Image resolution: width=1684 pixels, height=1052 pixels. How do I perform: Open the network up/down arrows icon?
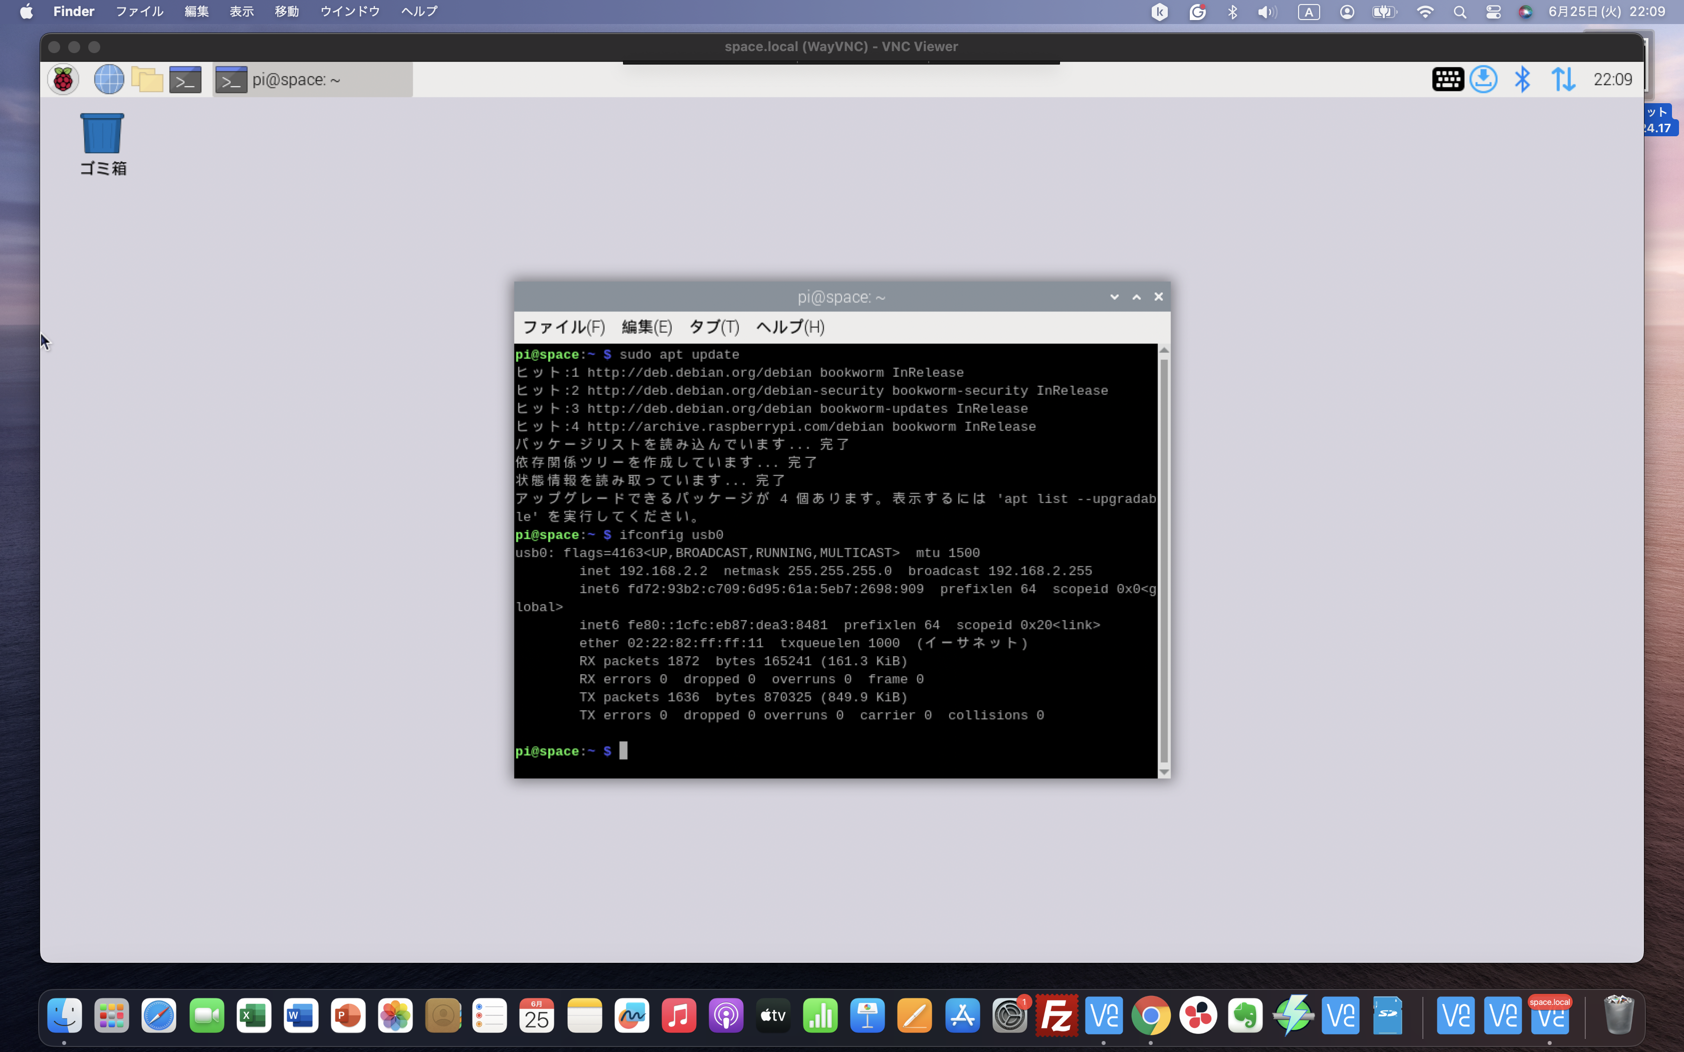pyautogui.click(x=1564, y=79)
